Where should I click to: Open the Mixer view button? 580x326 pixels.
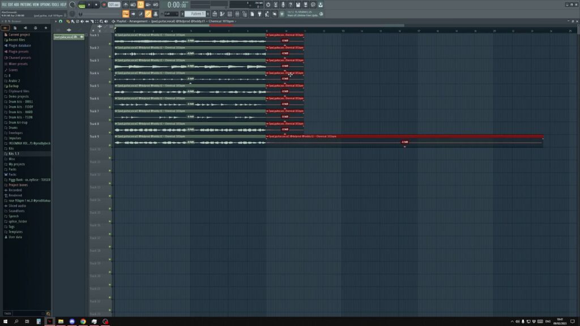(237, 14)
